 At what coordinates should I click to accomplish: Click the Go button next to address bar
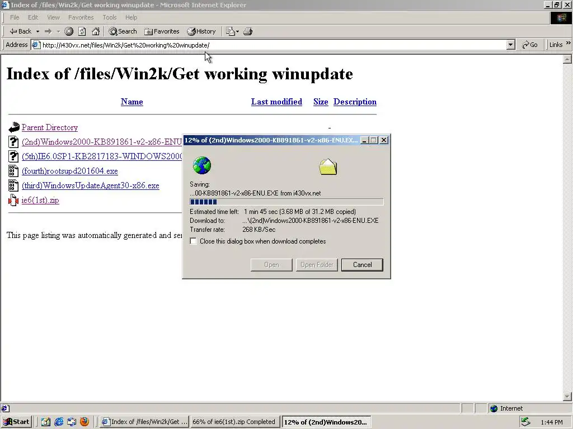(529, 45)
